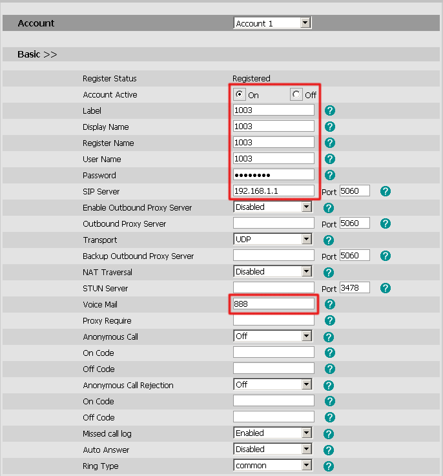Click the SIP Server Port field
The image size is (443, 476).
[x=355, y=191]
